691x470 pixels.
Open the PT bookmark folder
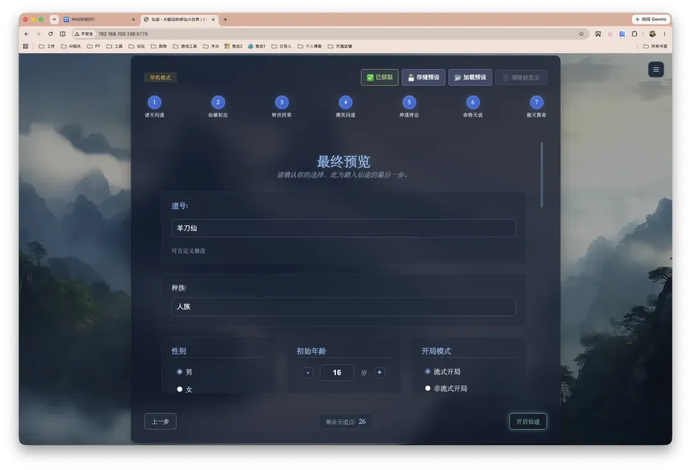click(x=93, y=46)
